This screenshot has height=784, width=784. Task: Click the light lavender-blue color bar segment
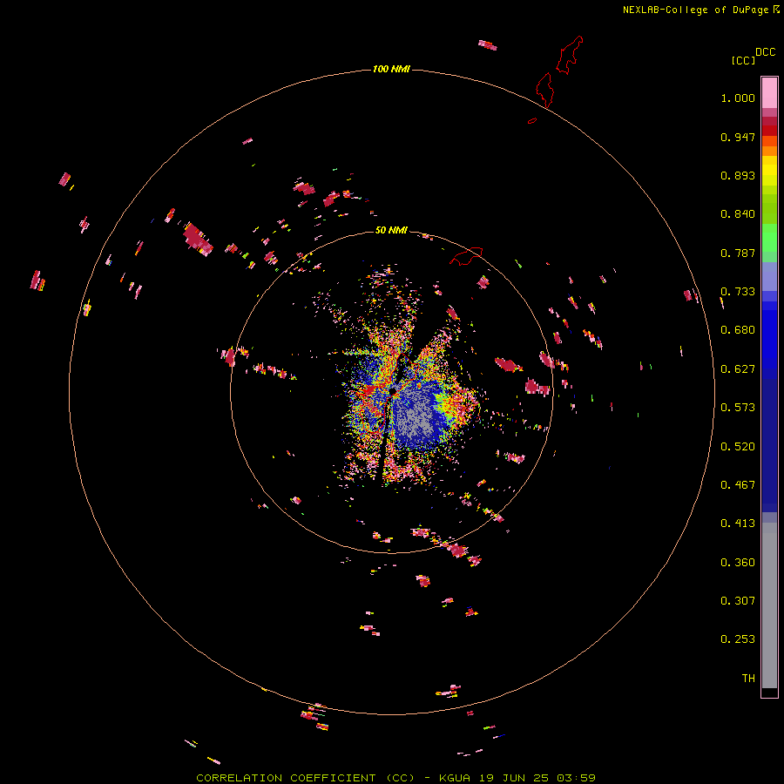tap(769, 277)
